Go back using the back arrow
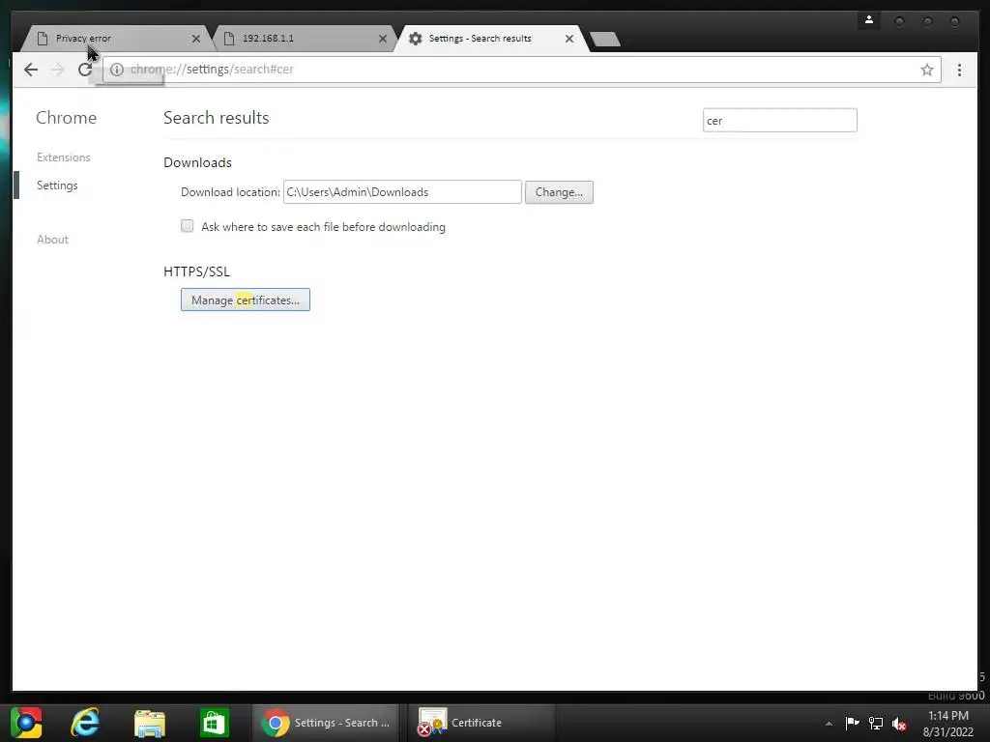Viewport: 990px width, 742px height. 31,70
